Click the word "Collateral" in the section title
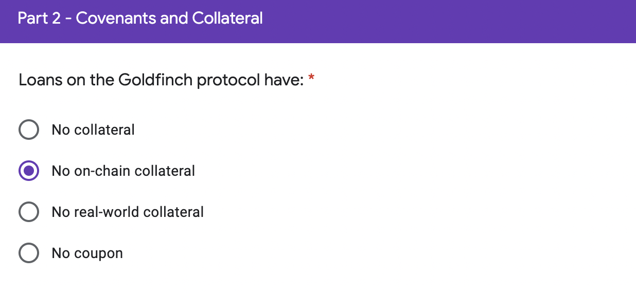The width and height of the screenshot is (636, 293). 227,19
